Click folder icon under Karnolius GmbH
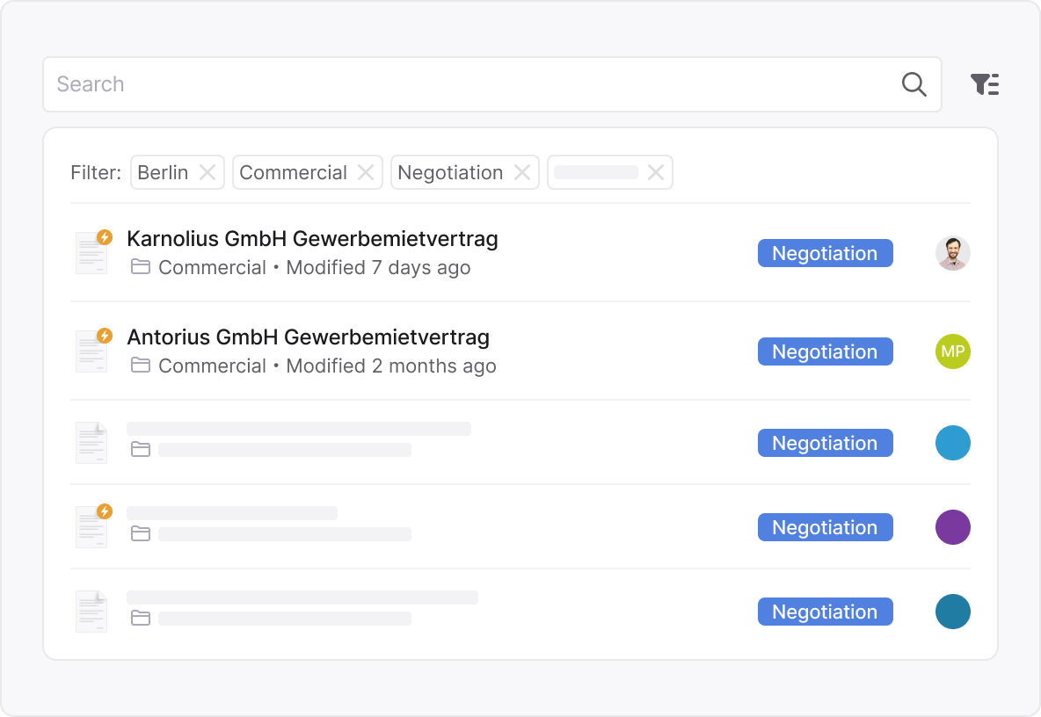This screenshot has width=1041, height=717. [x=141, y=267]
